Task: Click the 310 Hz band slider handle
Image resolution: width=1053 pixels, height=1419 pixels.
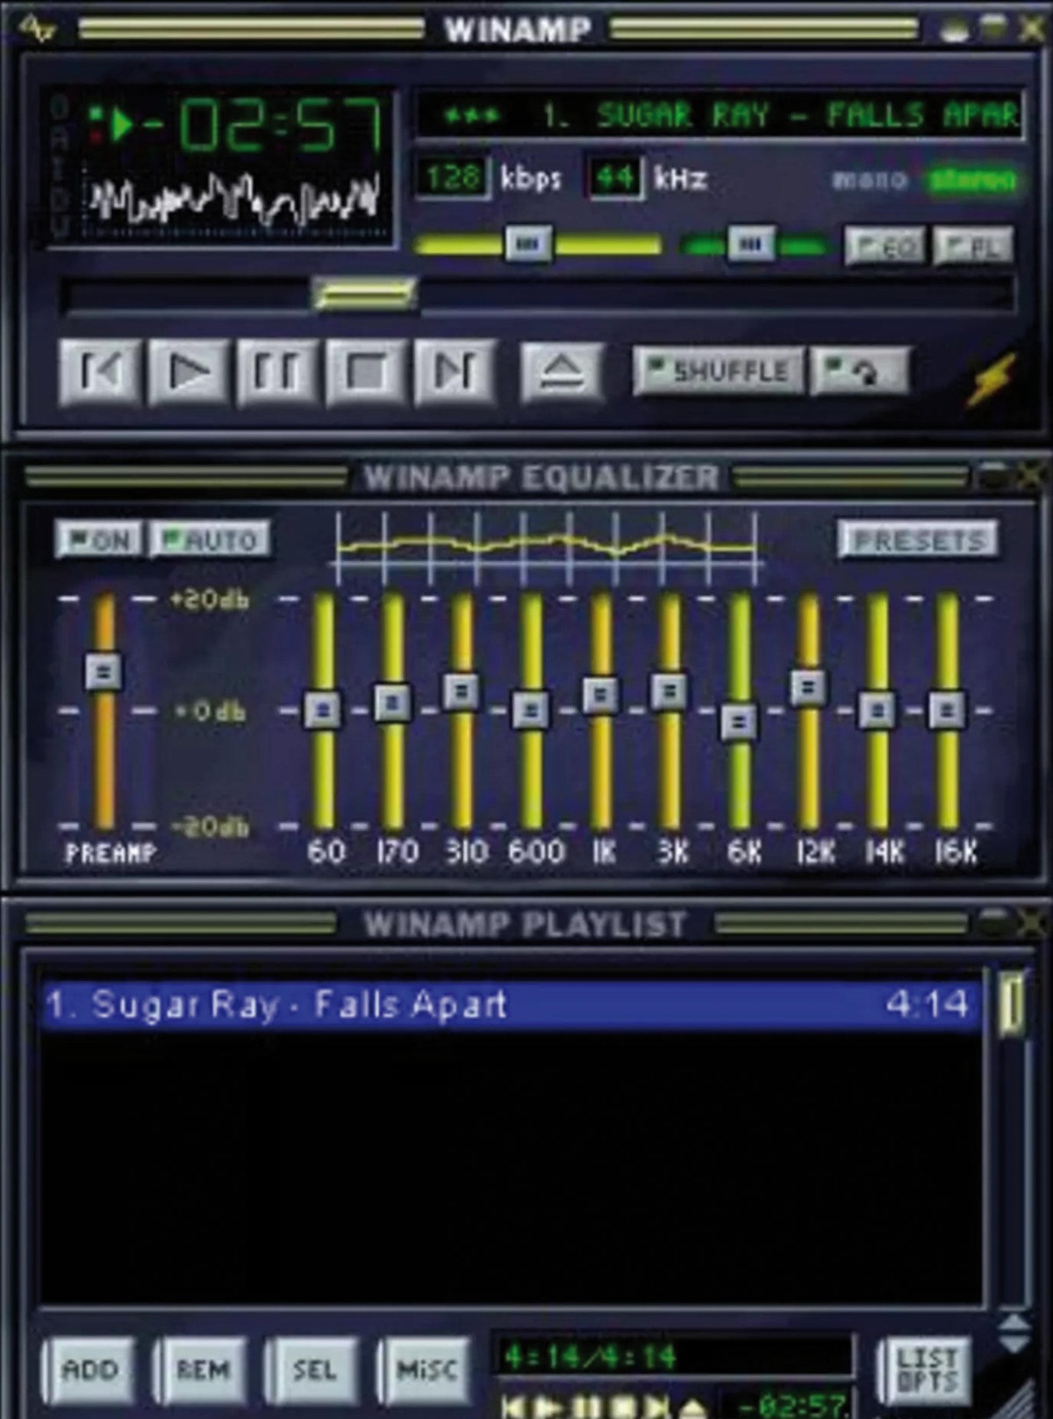Action: [462, 690]
